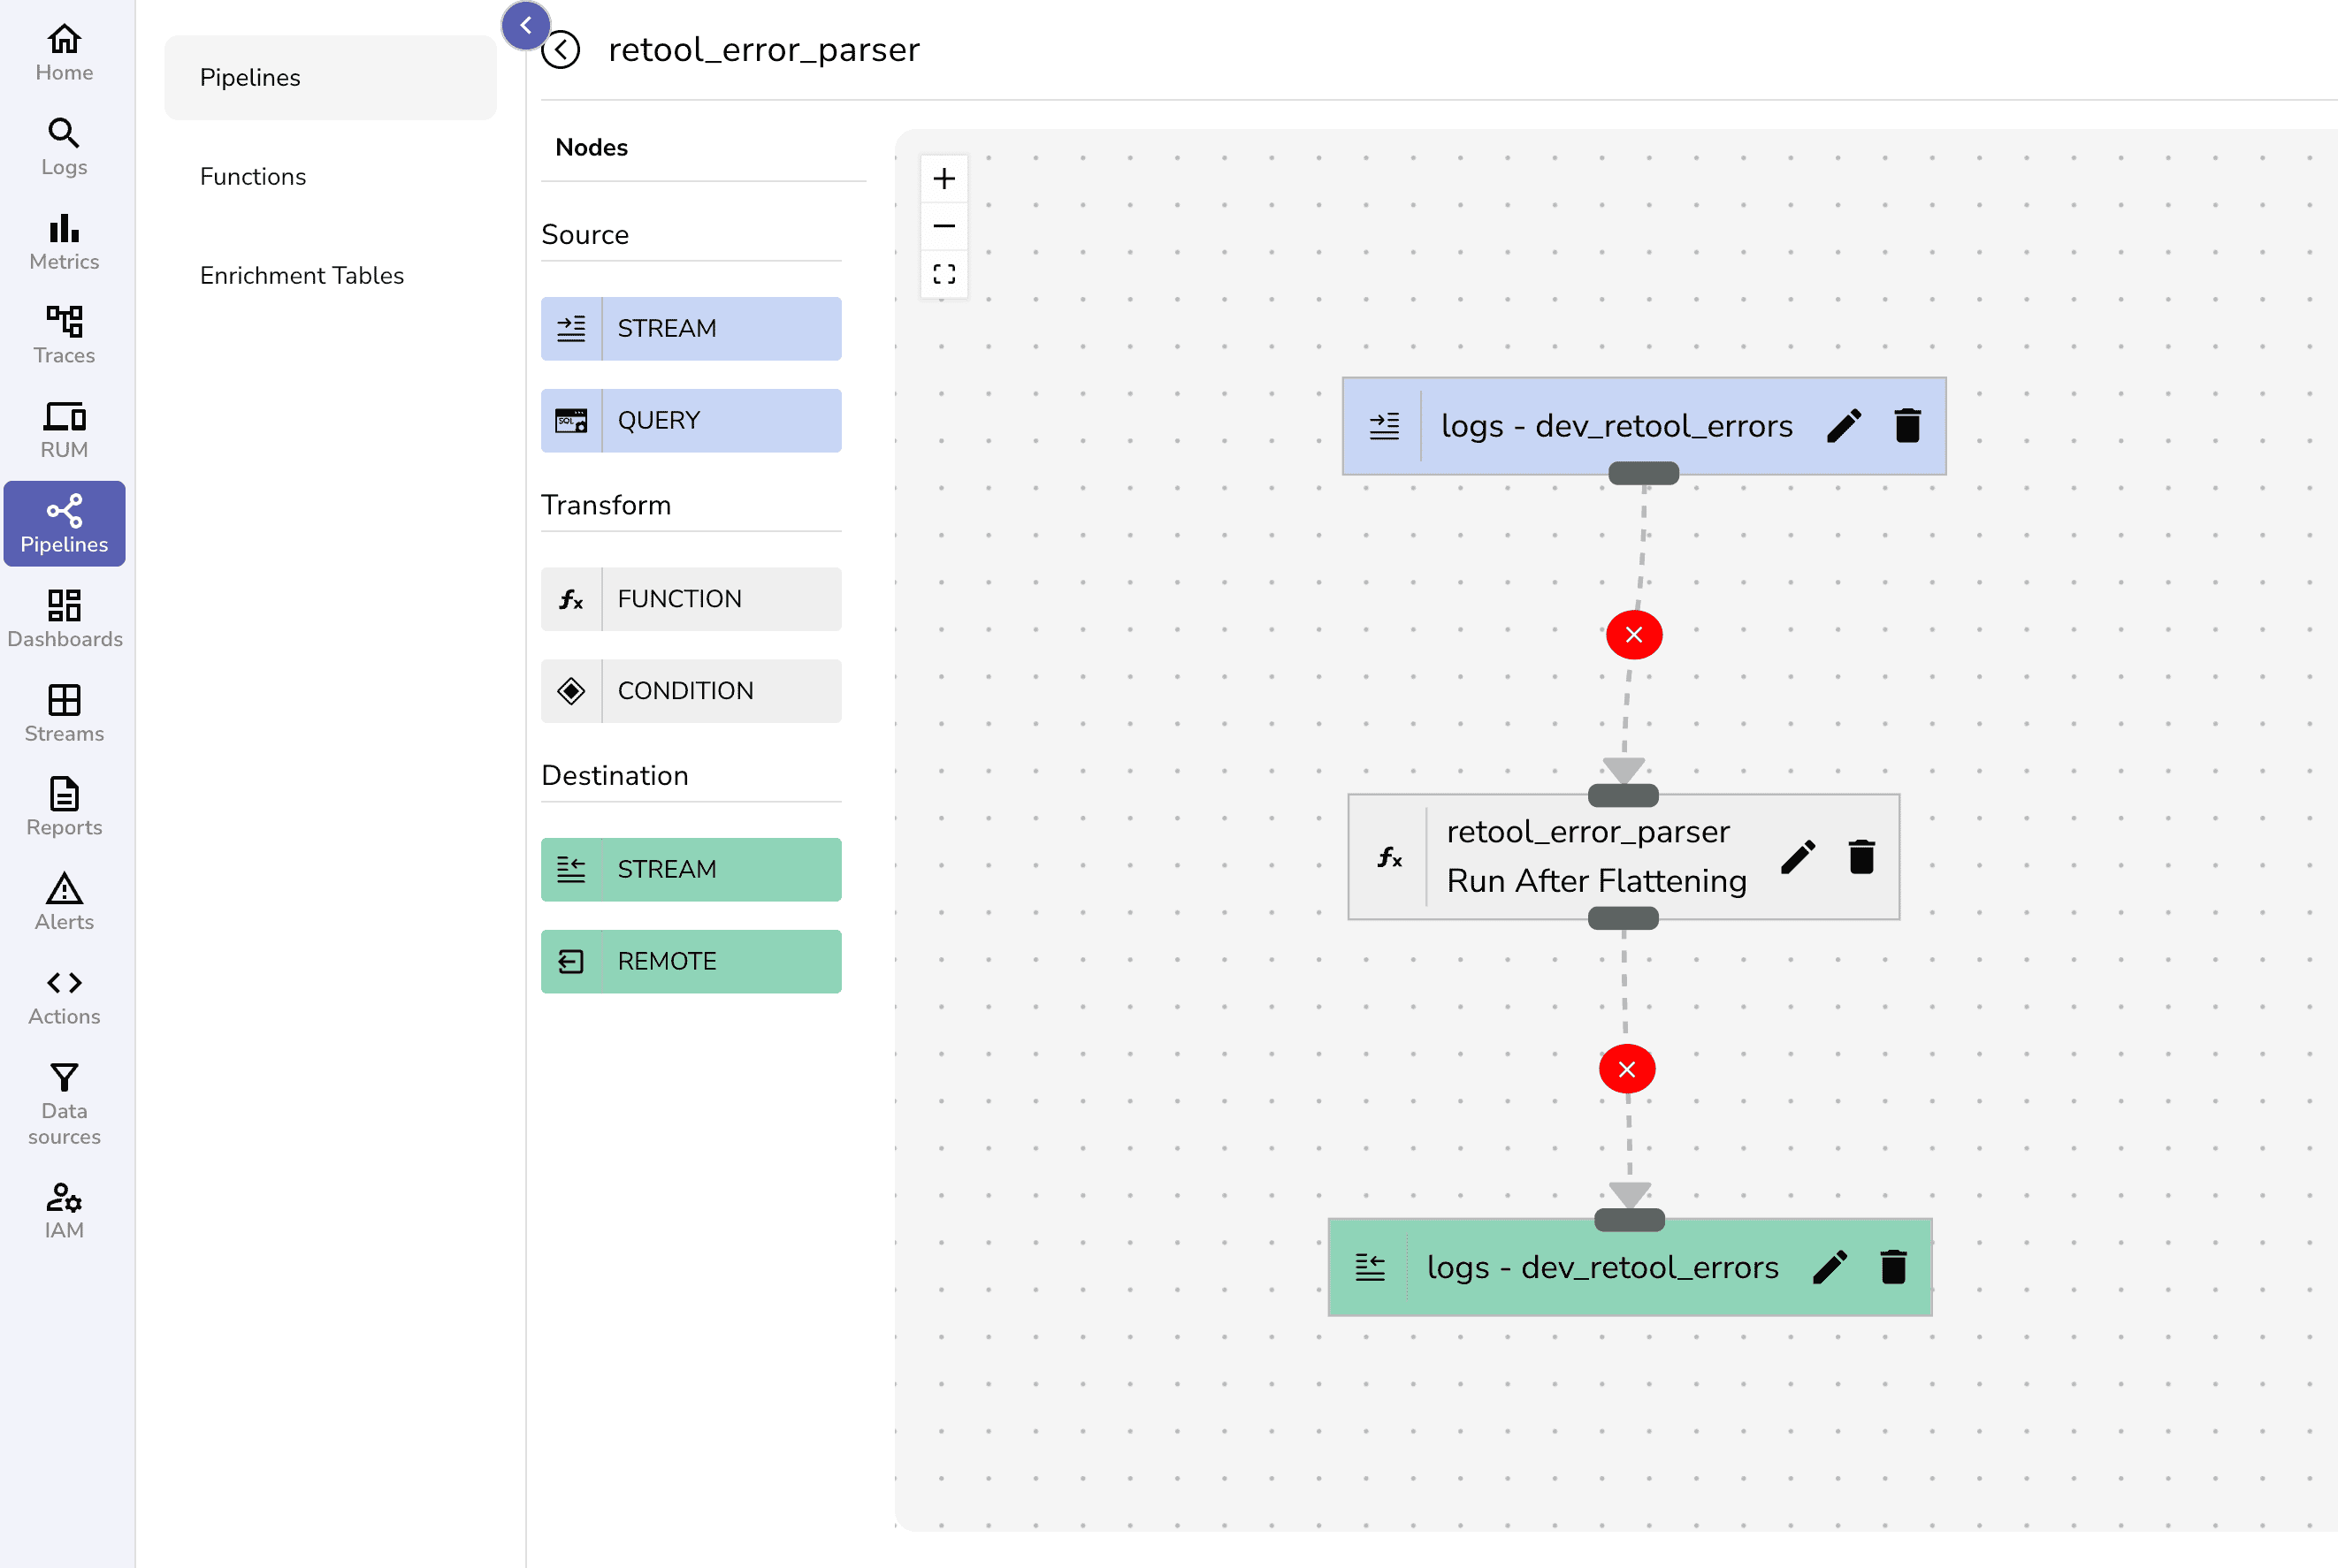This screenshot has width=2338, height=1568.
Task: Zoom in on the pipeline canvas
Action: pyautogui.click(x=944, y=179)
